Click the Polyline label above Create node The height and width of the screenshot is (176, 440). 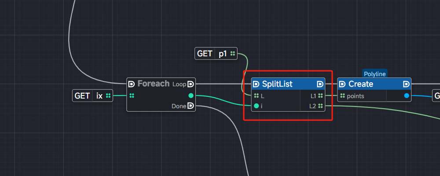click(374, 74)
